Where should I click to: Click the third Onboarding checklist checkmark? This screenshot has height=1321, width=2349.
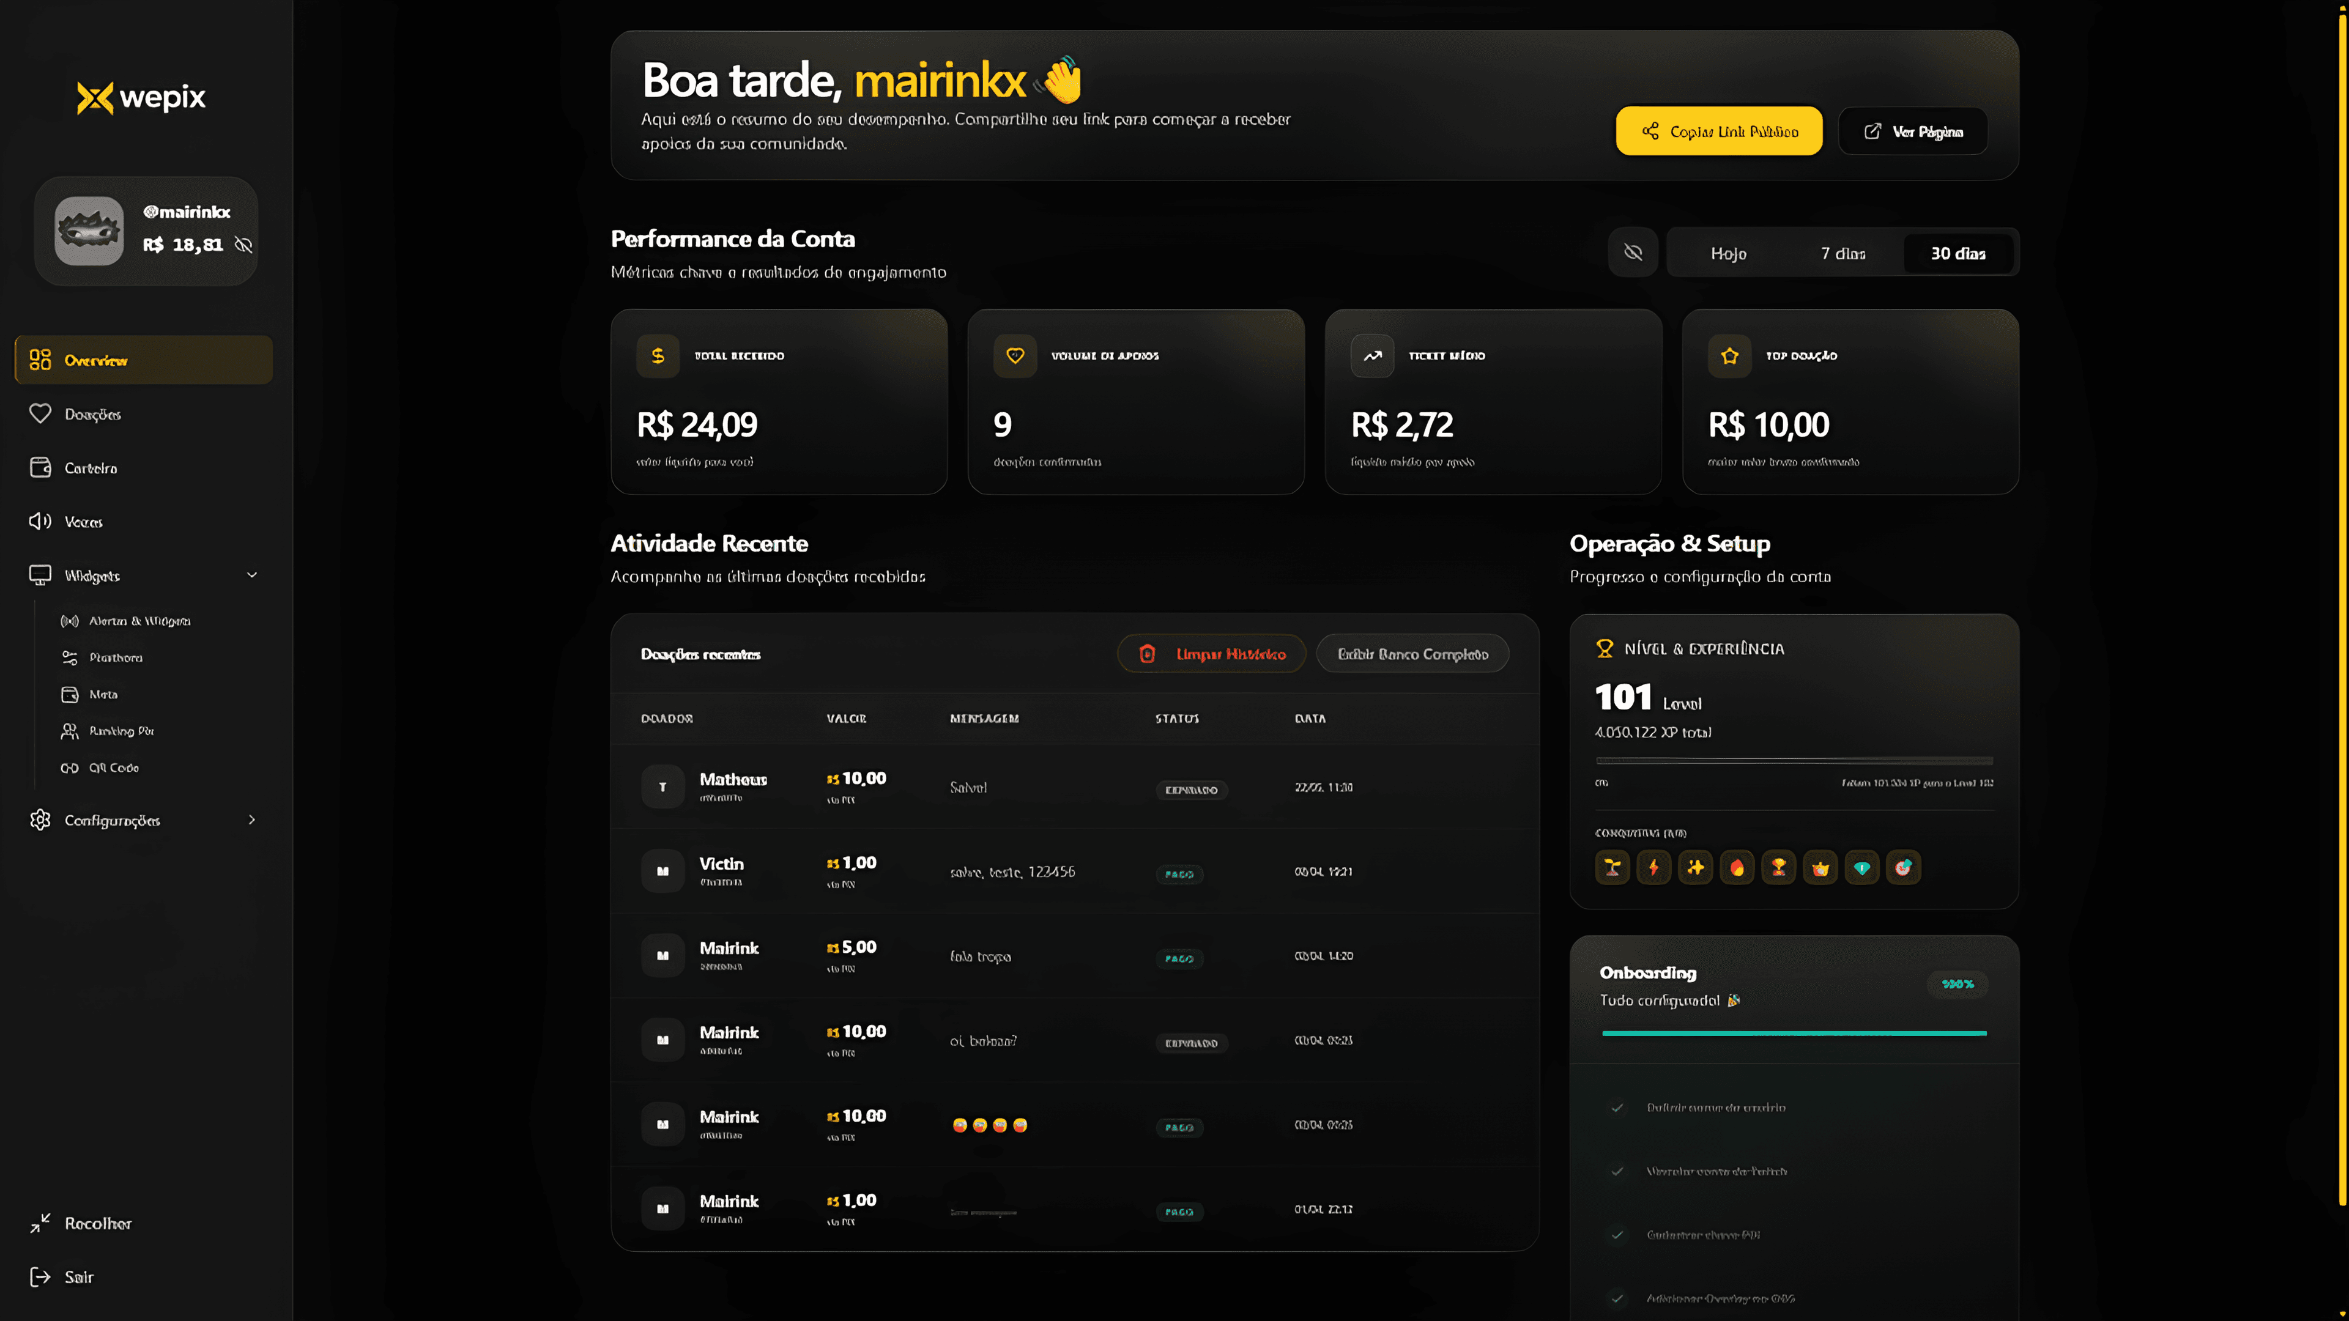pyautogui.click(x=1617, y=1236)
